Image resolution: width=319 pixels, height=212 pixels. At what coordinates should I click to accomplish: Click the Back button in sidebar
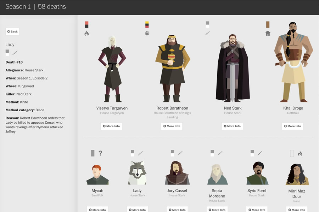click(12, 32)
